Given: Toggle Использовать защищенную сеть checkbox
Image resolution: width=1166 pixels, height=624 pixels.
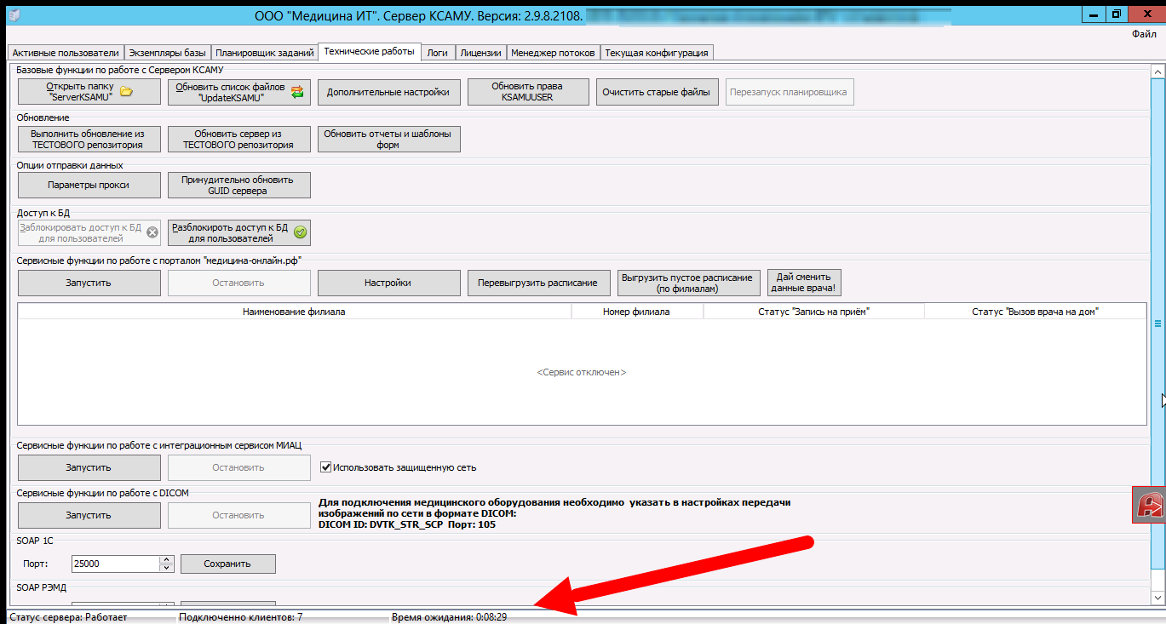Looking at the screenshot, I should tap(325, 467).
